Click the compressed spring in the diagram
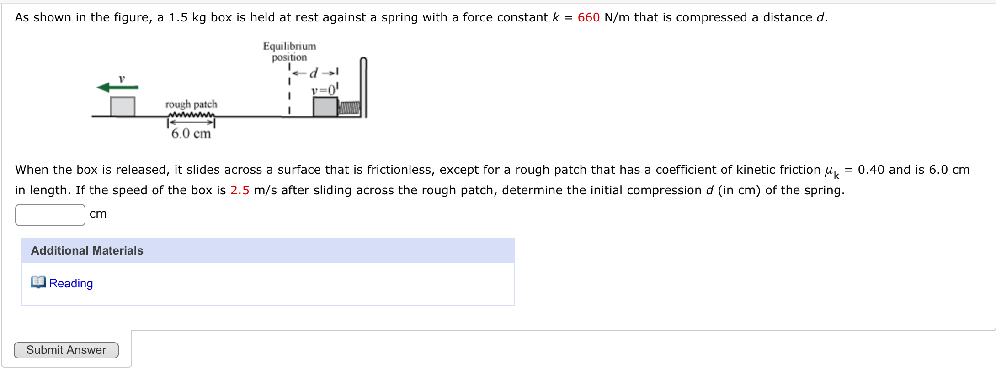The height and width of the screenshot is (374, 996). click(x=349, y=108)
